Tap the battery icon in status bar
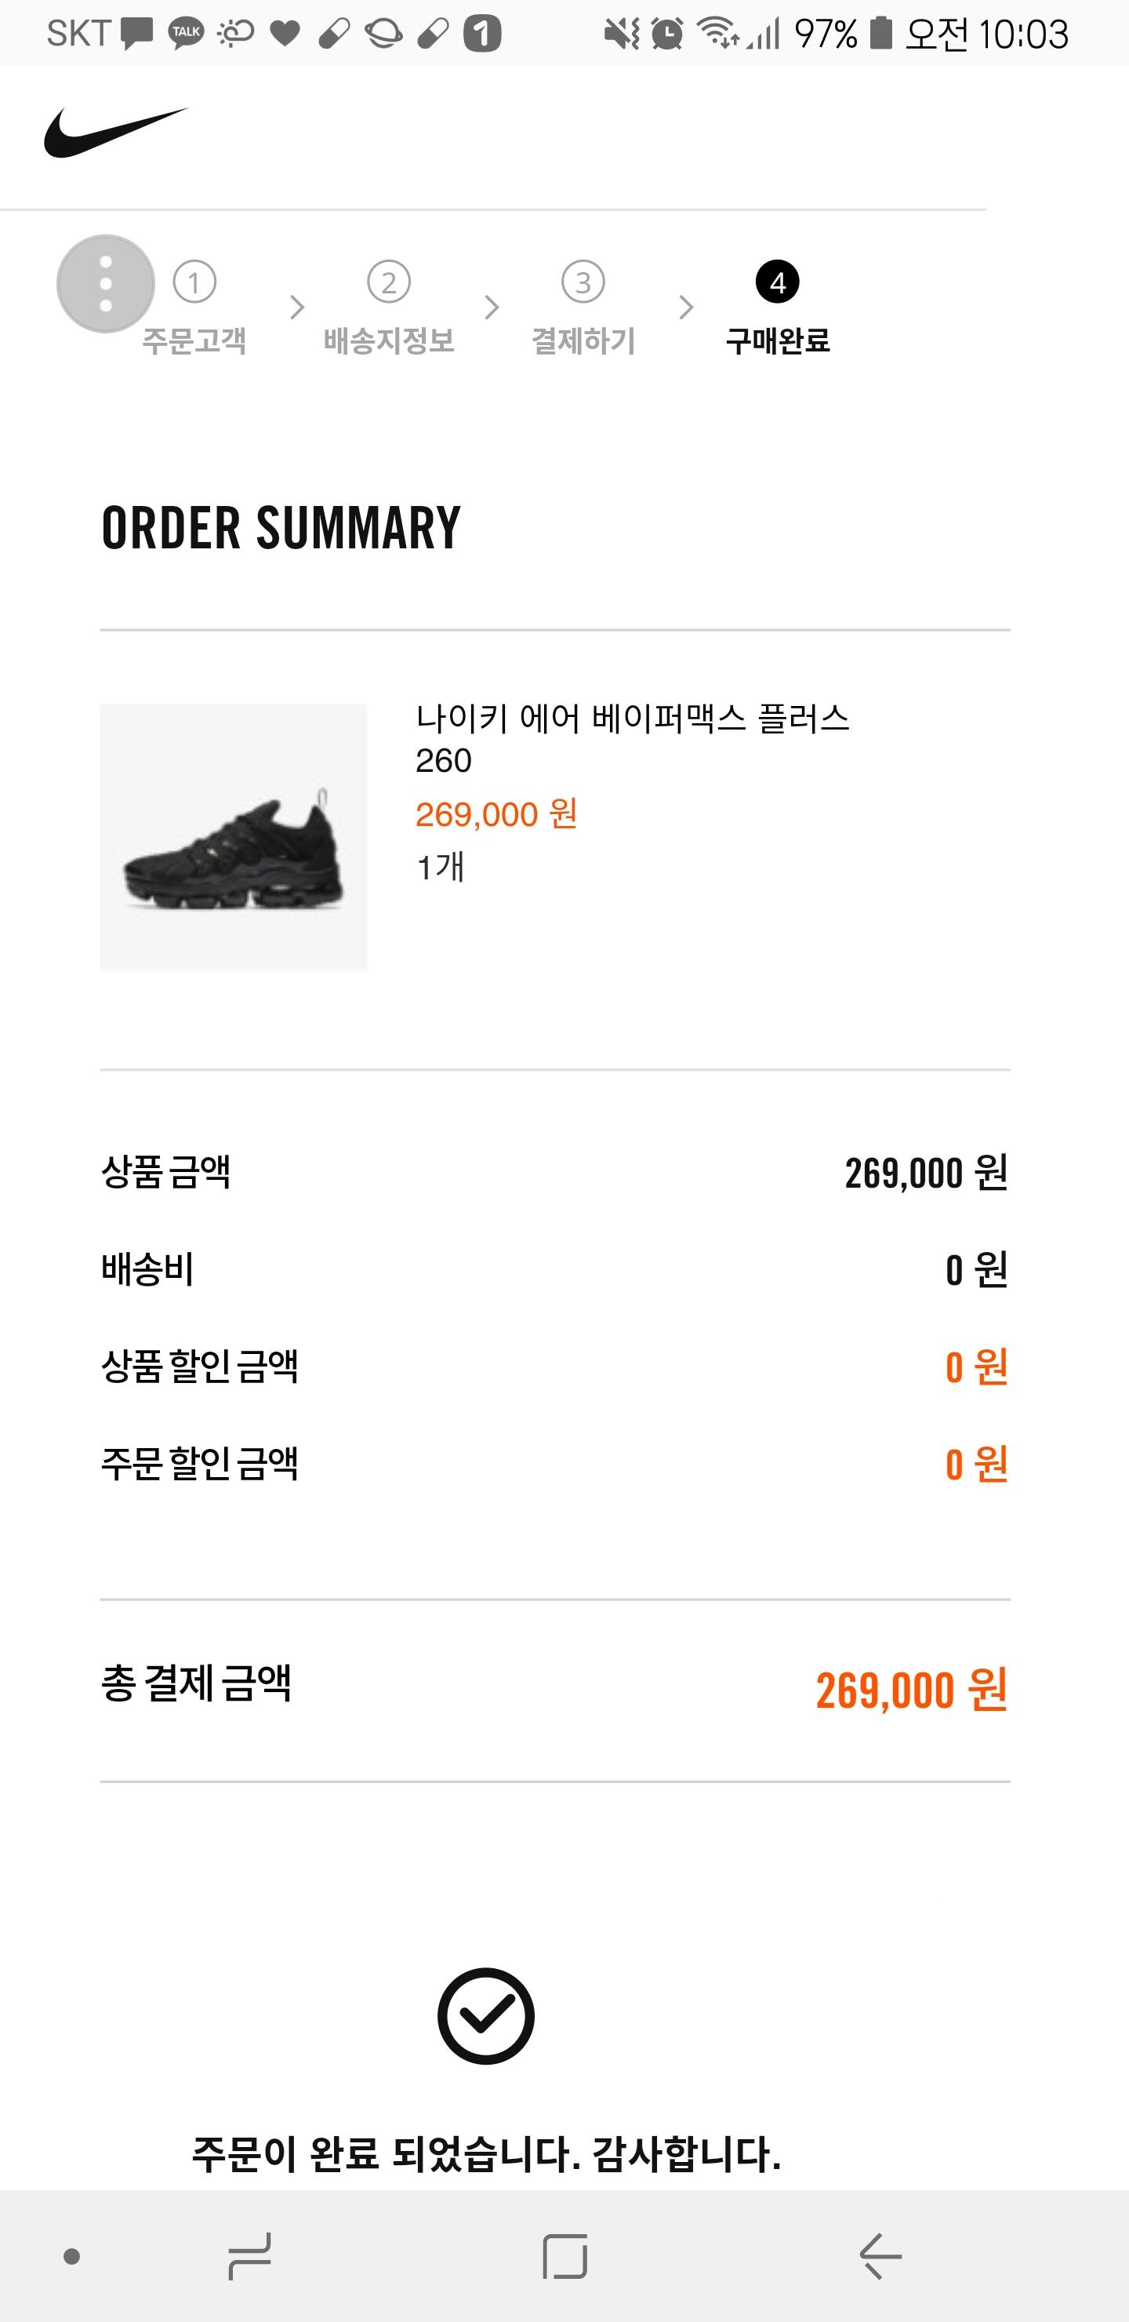The height and width of the screenshot is (2322, 1129). pyautogui.click(x=880, y=34)
